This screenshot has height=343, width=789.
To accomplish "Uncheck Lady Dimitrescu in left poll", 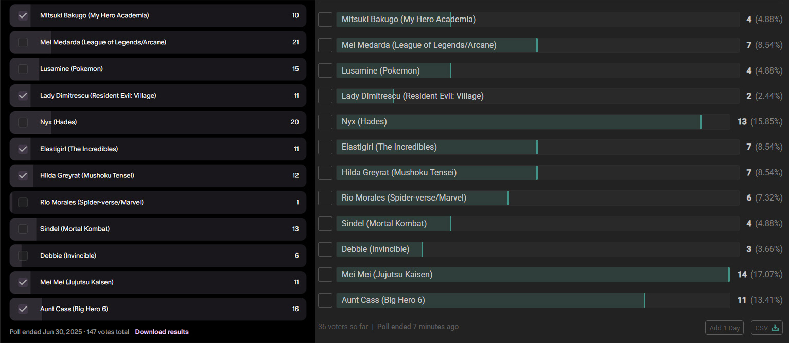I will coord(23,96).
